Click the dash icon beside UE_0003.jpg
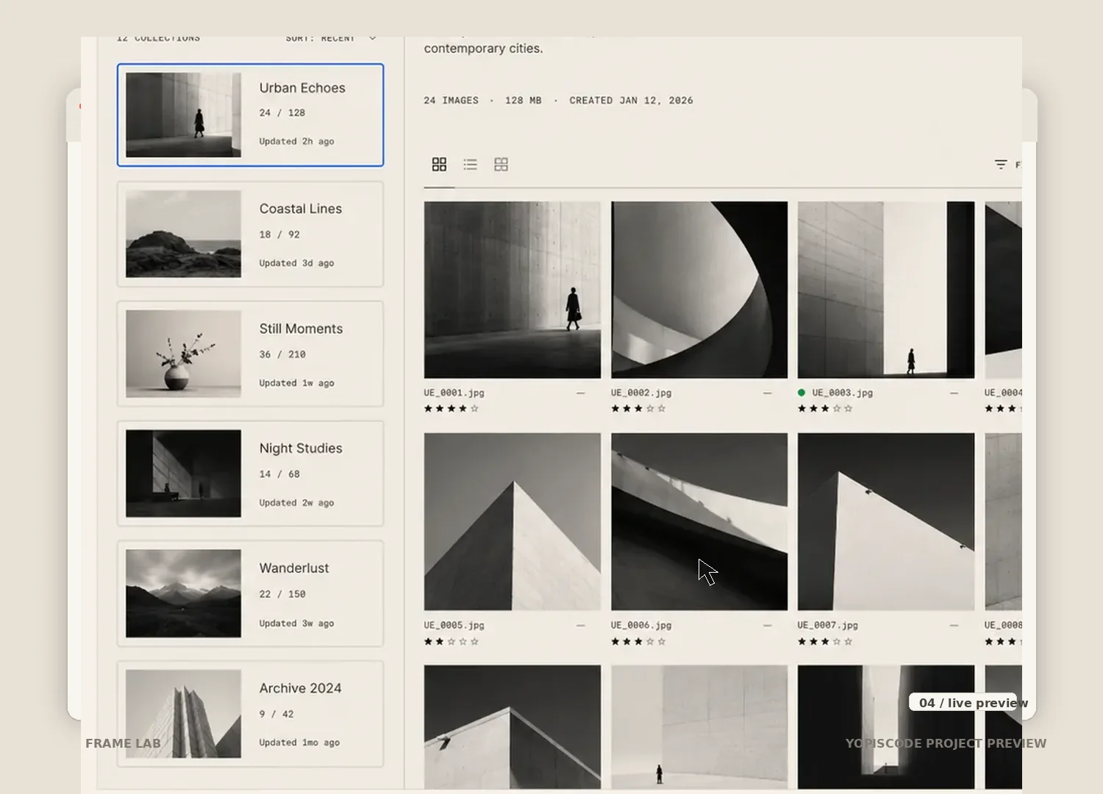 [x=954, y=393]
